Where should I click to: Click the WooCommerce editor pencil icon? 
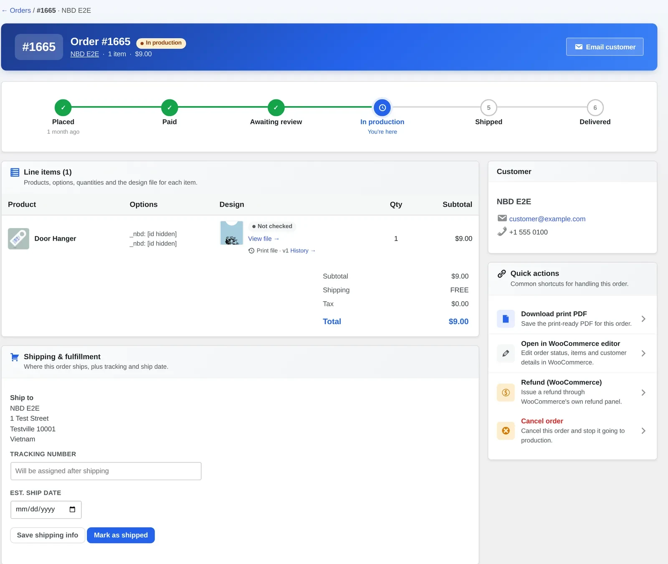click(x=506, y=353)
